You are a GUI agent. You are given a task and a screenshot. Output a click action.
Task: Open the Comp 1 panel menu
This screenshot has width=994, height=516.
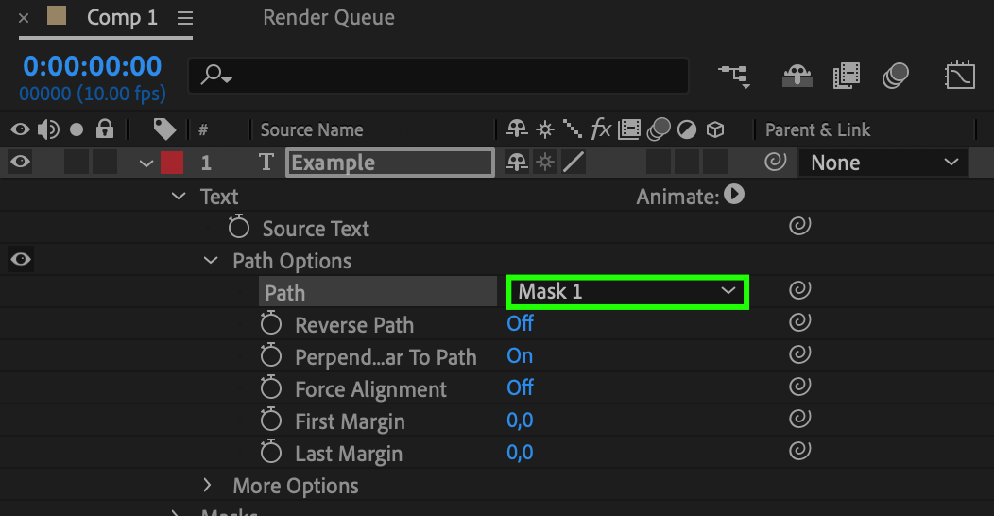(x=185, y=18)
